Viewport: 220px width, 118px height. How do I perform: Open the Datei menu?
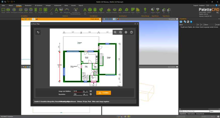tap(3, 6)
